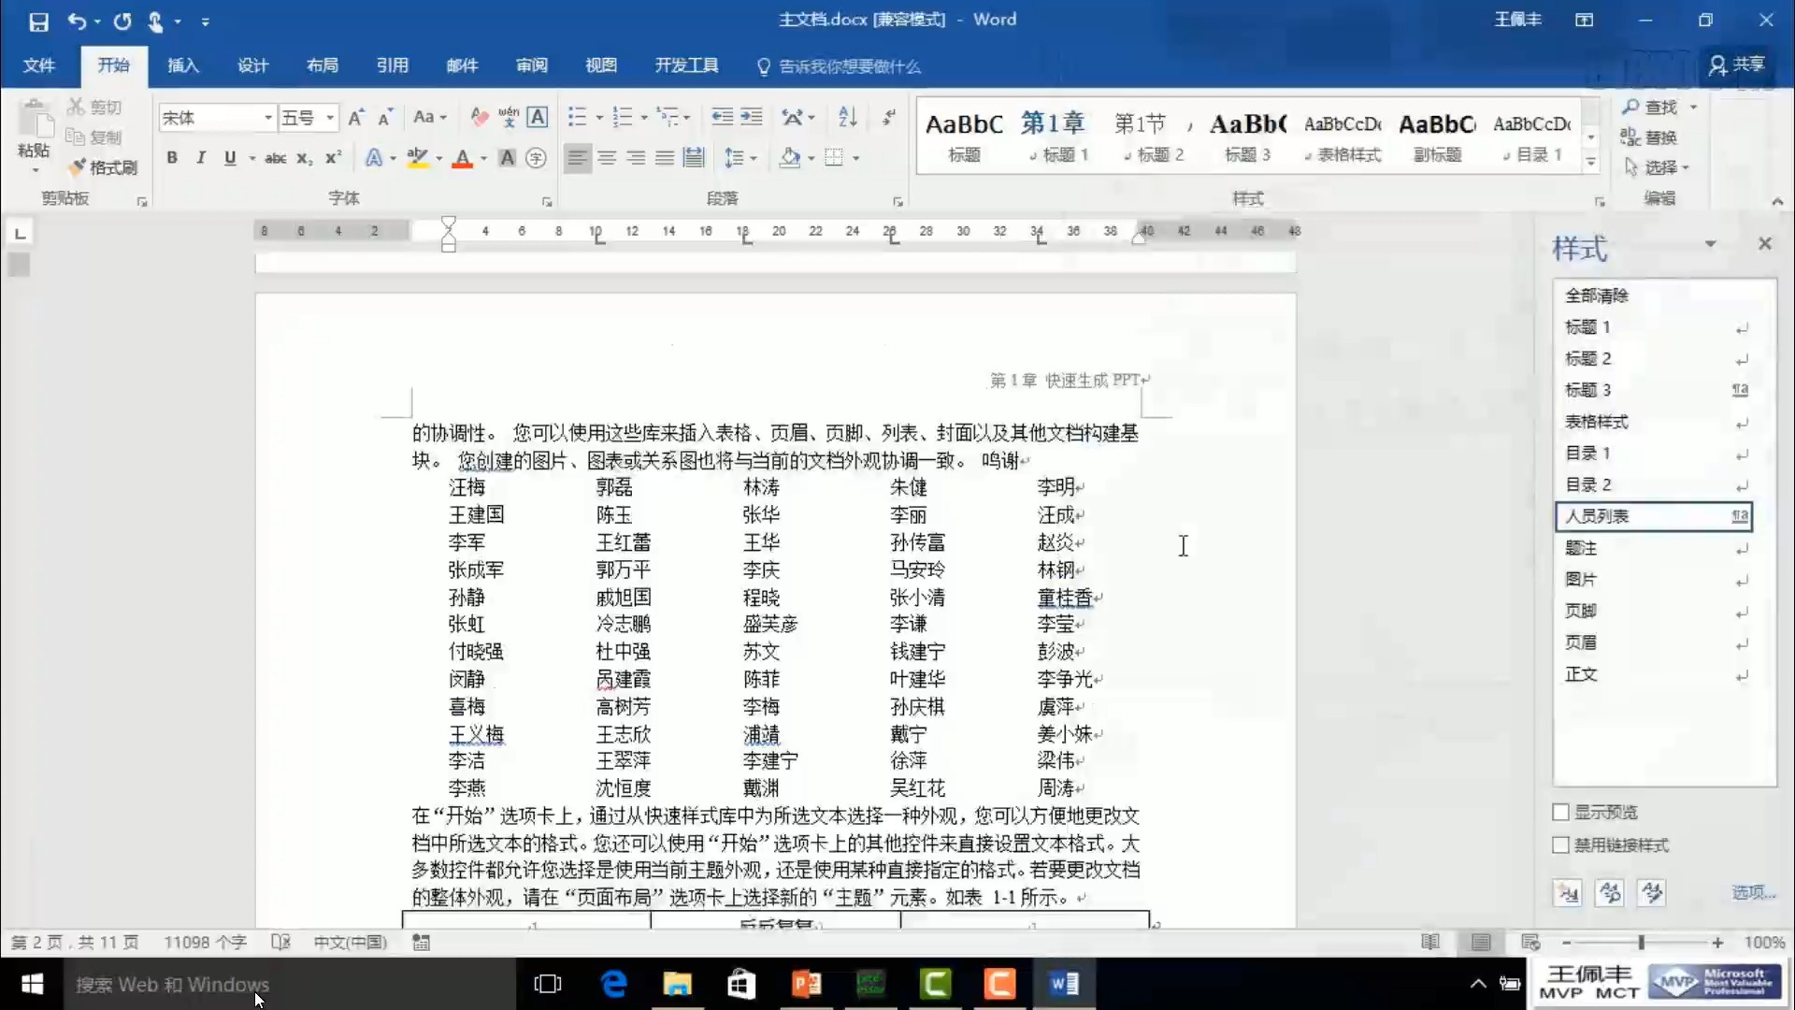Open 选项... link in Styles pane
Viewport: 1795px width, 1010px height.
(x=1753, y=892)
